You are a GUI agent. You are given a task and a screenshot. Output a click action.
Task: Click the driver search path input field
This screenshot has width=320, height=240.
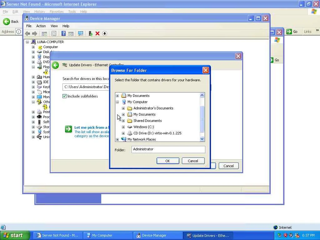(86, 87)
